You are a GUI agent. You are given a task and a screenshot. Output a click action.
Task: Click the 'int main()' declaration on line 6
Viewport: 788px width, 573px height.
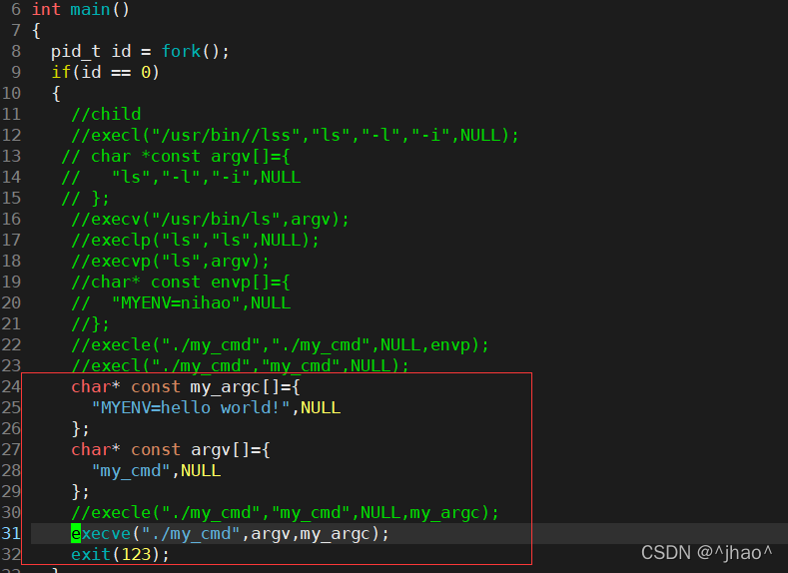(x=81, y=10)
